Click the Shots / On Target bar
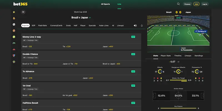 pyautogui.click(x=178, y=80)
